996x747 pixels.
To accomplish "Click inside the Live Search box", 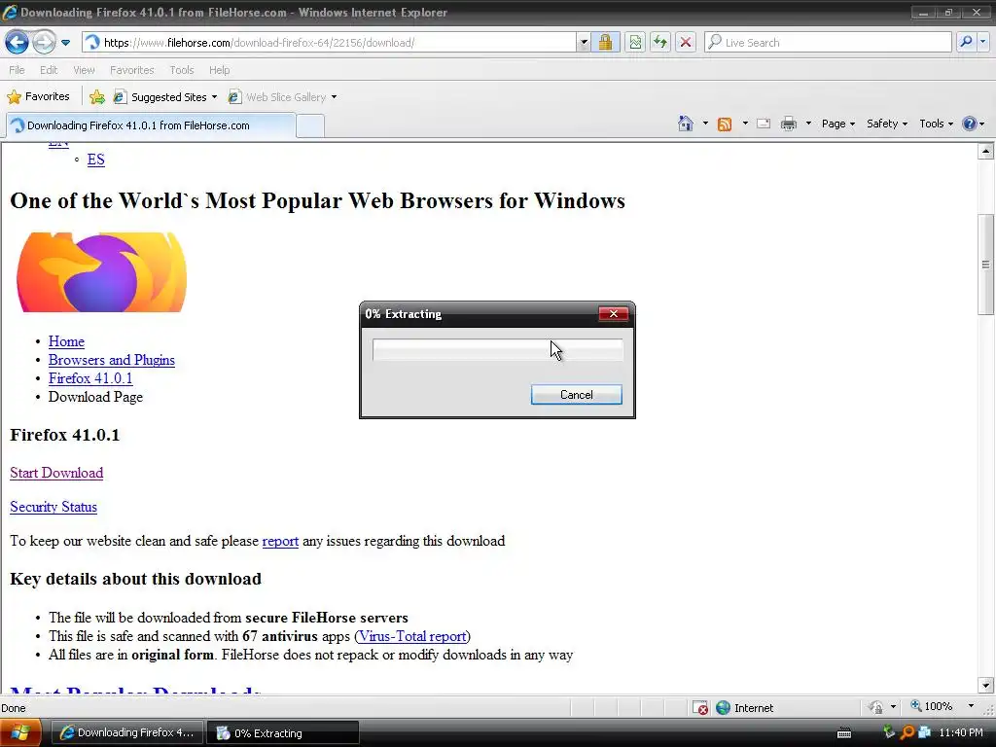I will (829, 43).
